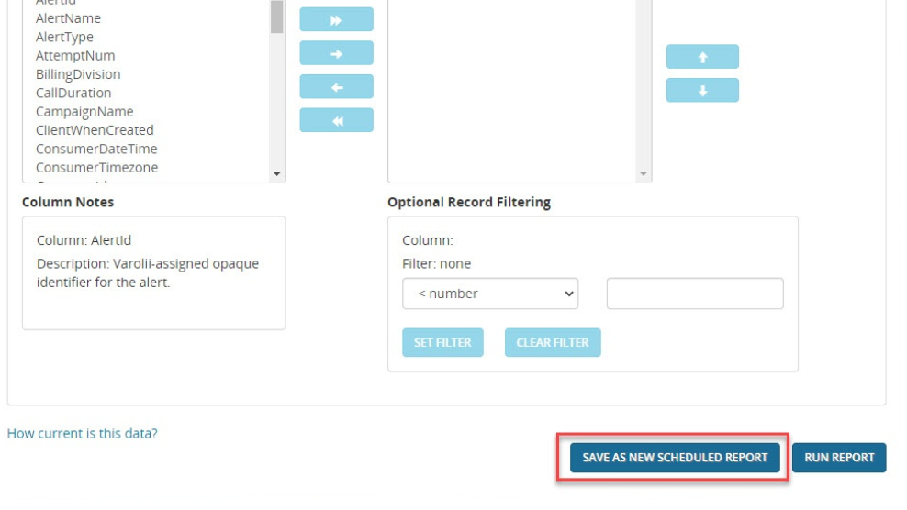The width and height of the screenshot is (907, 510).
Task: Move selected column down with down arrow
Action: tap(702, 91)
